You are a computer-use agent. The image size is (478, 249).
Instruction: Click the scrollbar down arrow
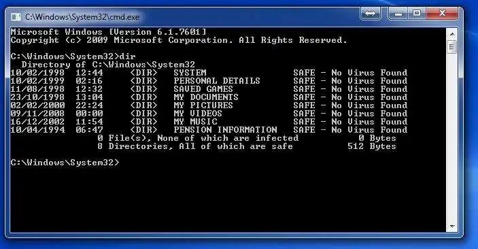(451, 227)
